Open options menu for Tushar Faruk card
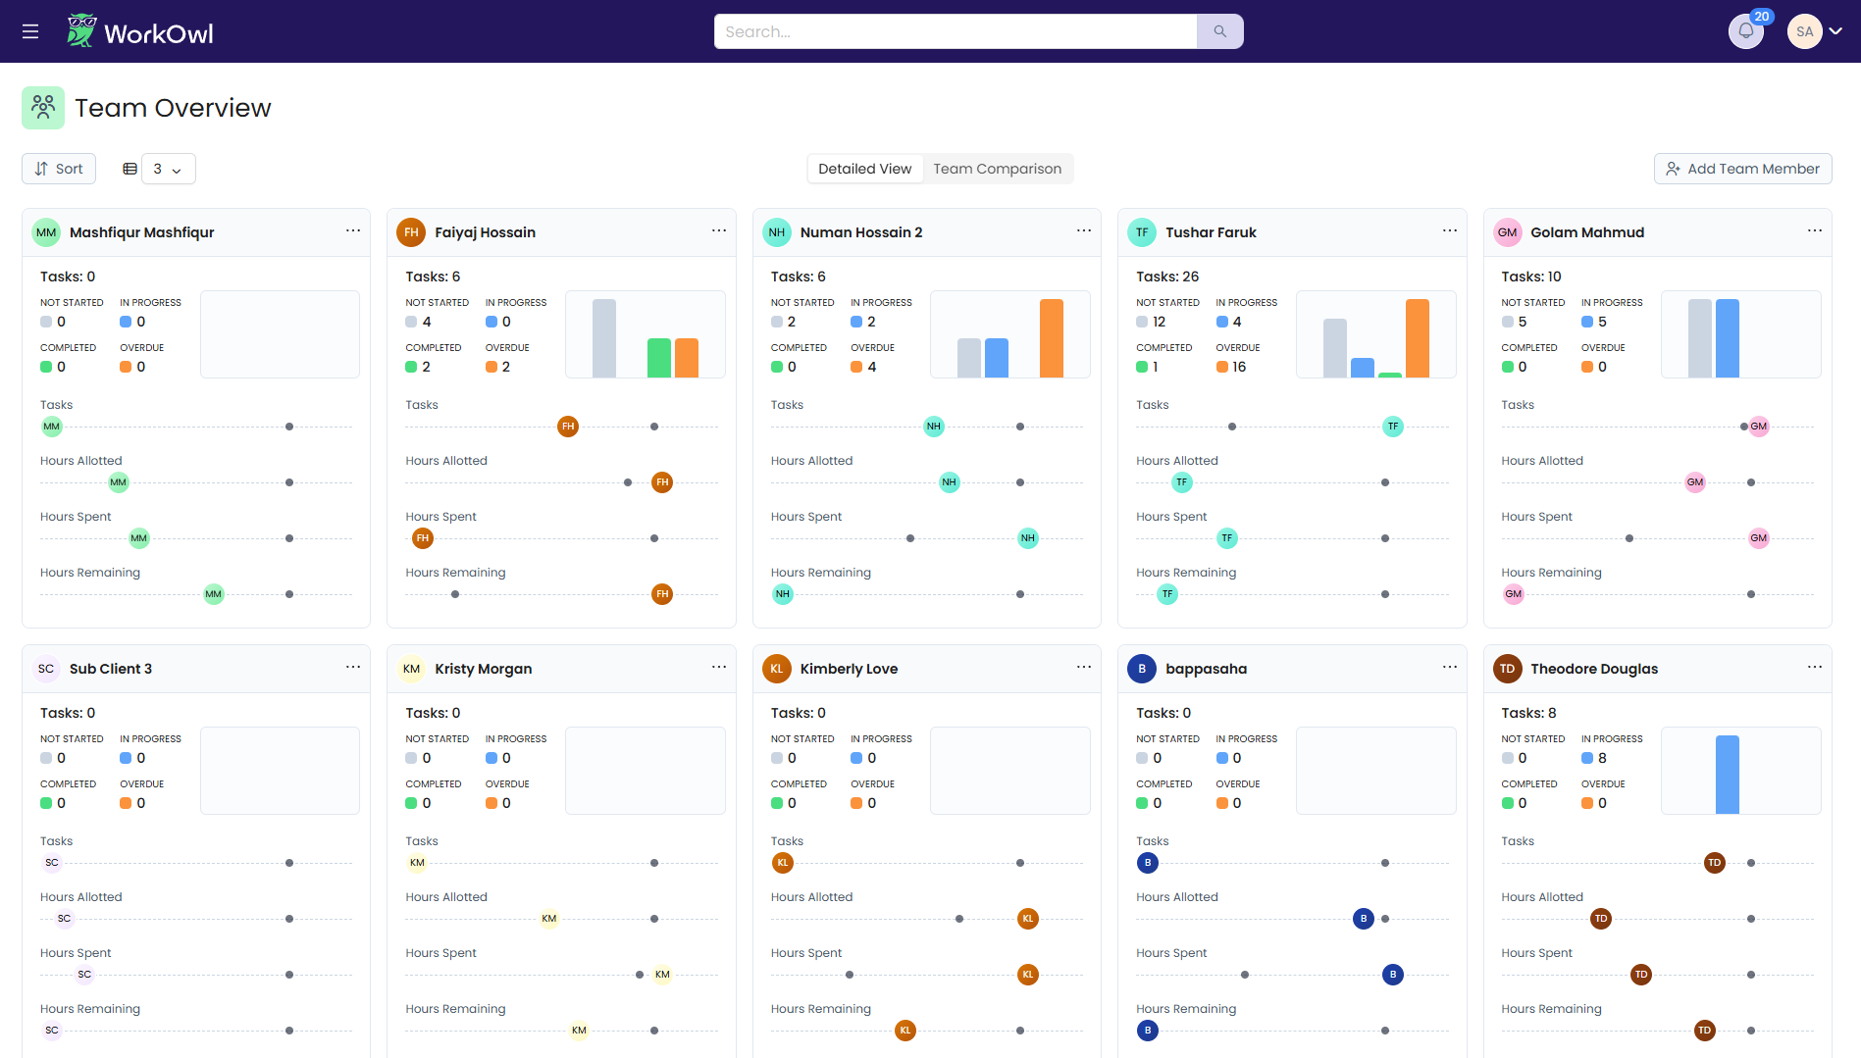 (1449, 231)
